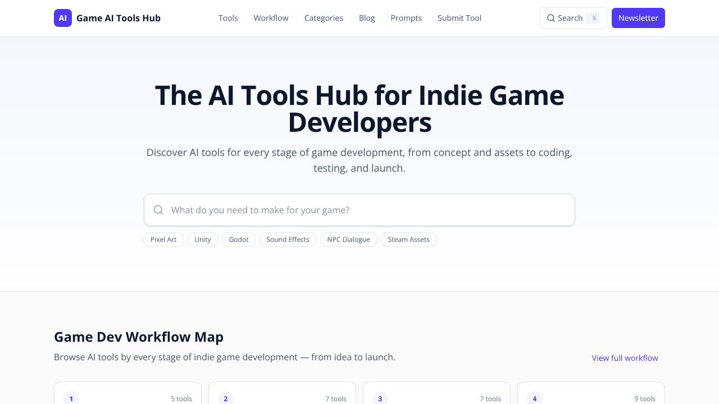Select the Unity tag chip

pyautogui.click(x=203, y=240)
